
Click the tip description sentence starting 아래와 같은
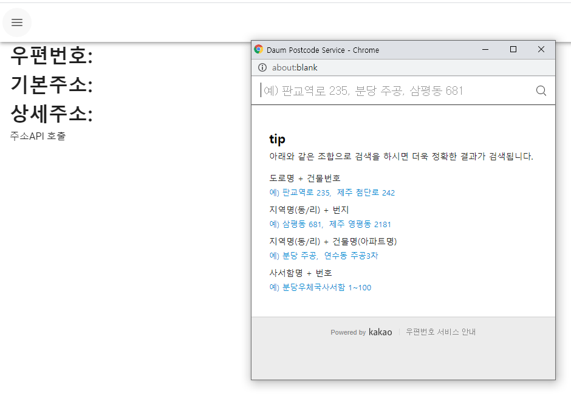tap(402, 157)
